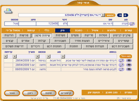Click the סגור close button
The width and height of the screenshot is (139, 101).
(12, 93)
